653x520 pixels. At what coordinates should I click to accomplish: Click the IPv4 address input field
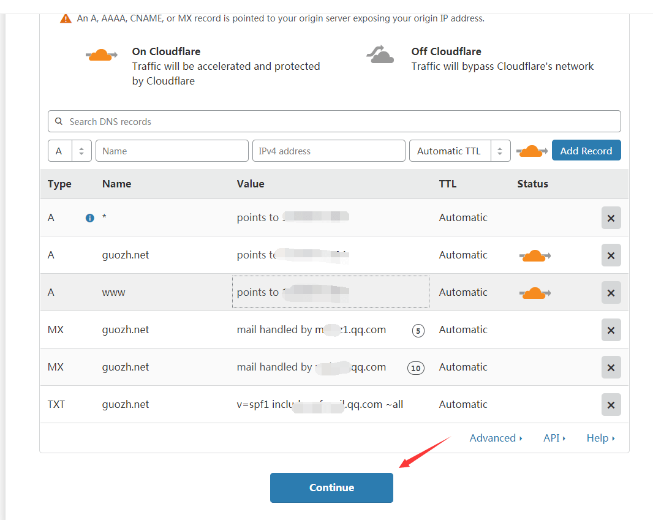pos(329,151)
